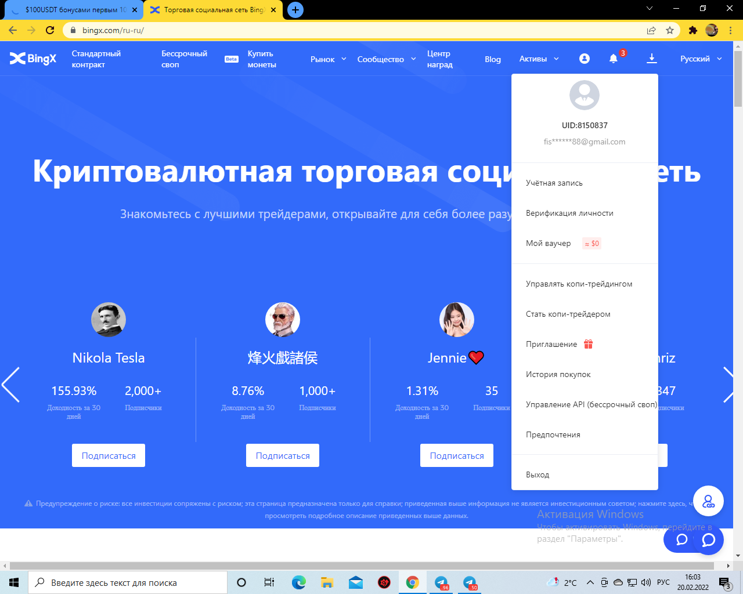Expand the Сообщество dropdown
743x594 pixels.
[387, 59]
